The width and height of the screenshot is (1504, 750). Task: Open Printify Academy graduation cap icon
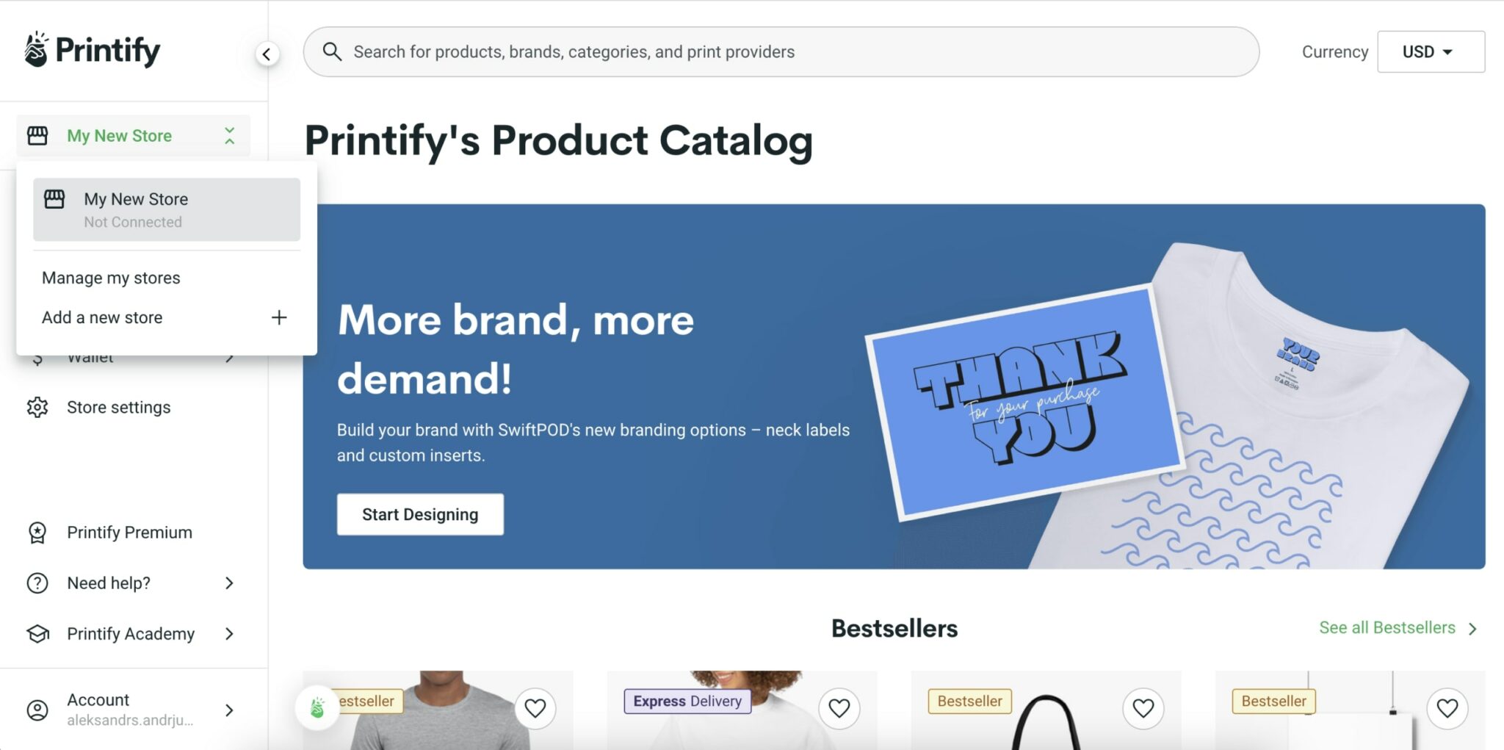[x=37, y=633]
